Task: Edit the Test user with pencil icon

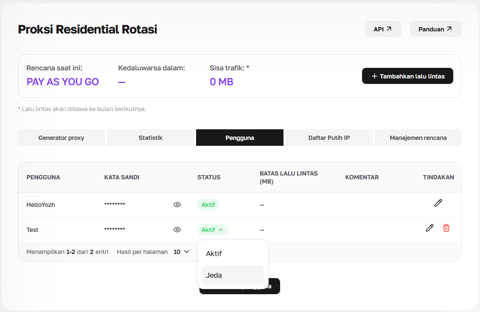Action: 429,228
